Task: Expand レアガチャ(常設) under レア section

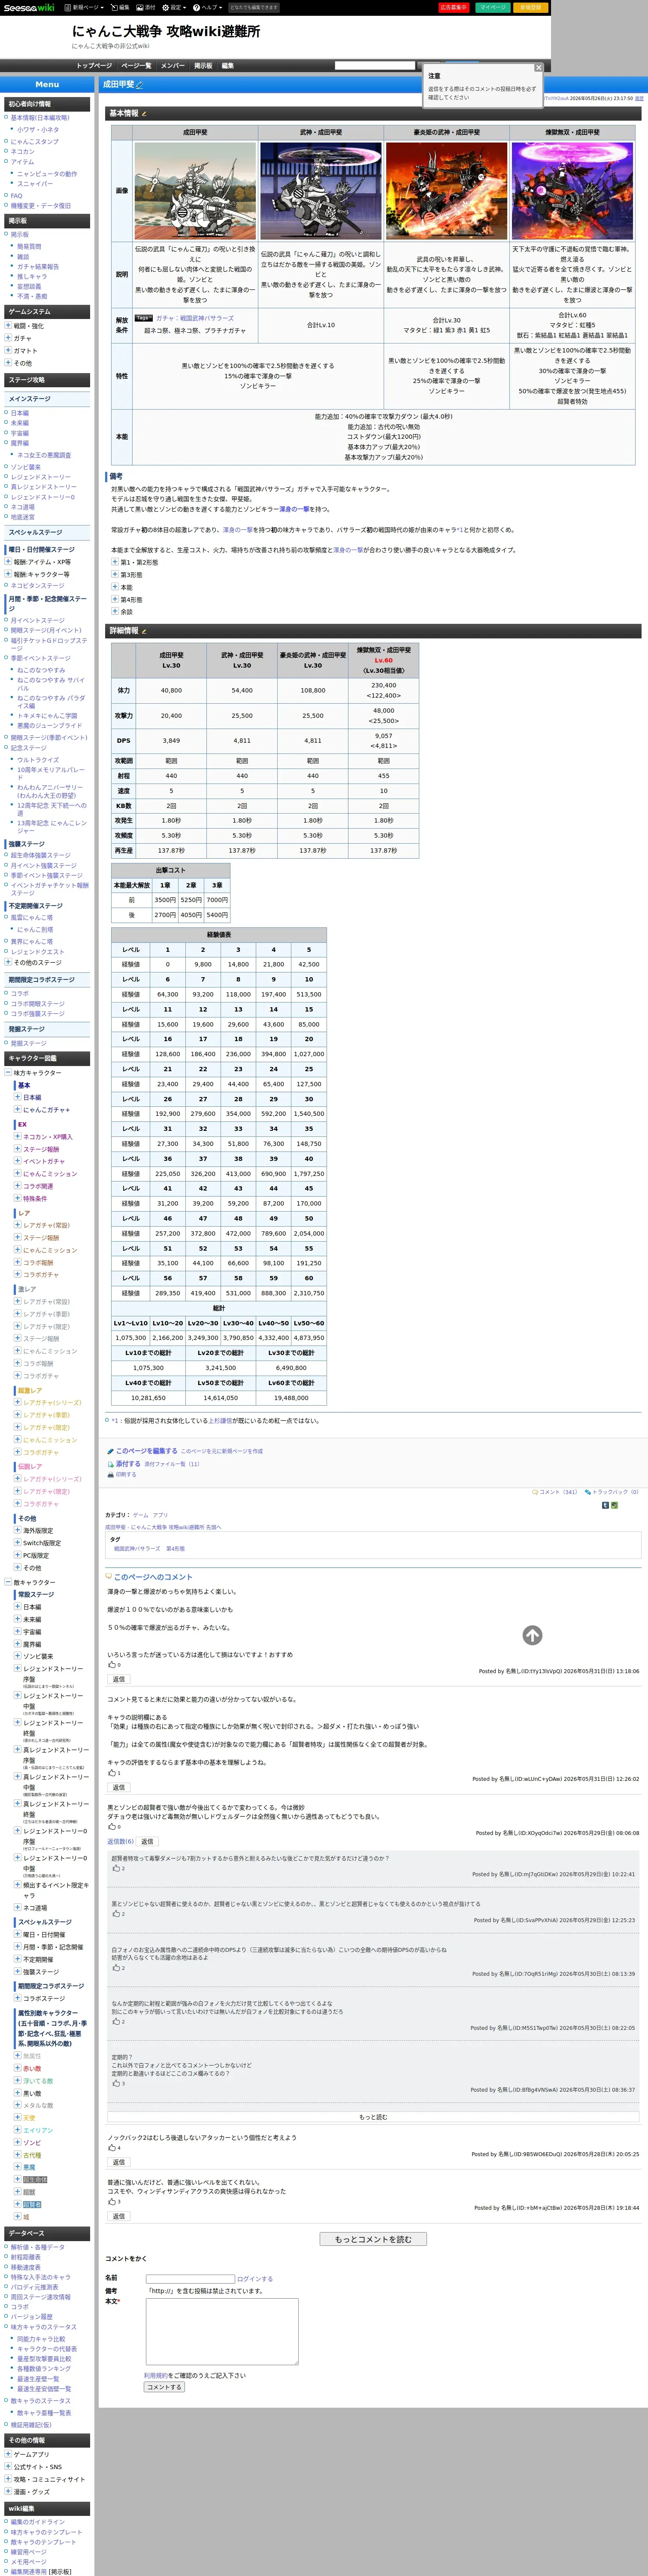Action: click(17, 1225)
